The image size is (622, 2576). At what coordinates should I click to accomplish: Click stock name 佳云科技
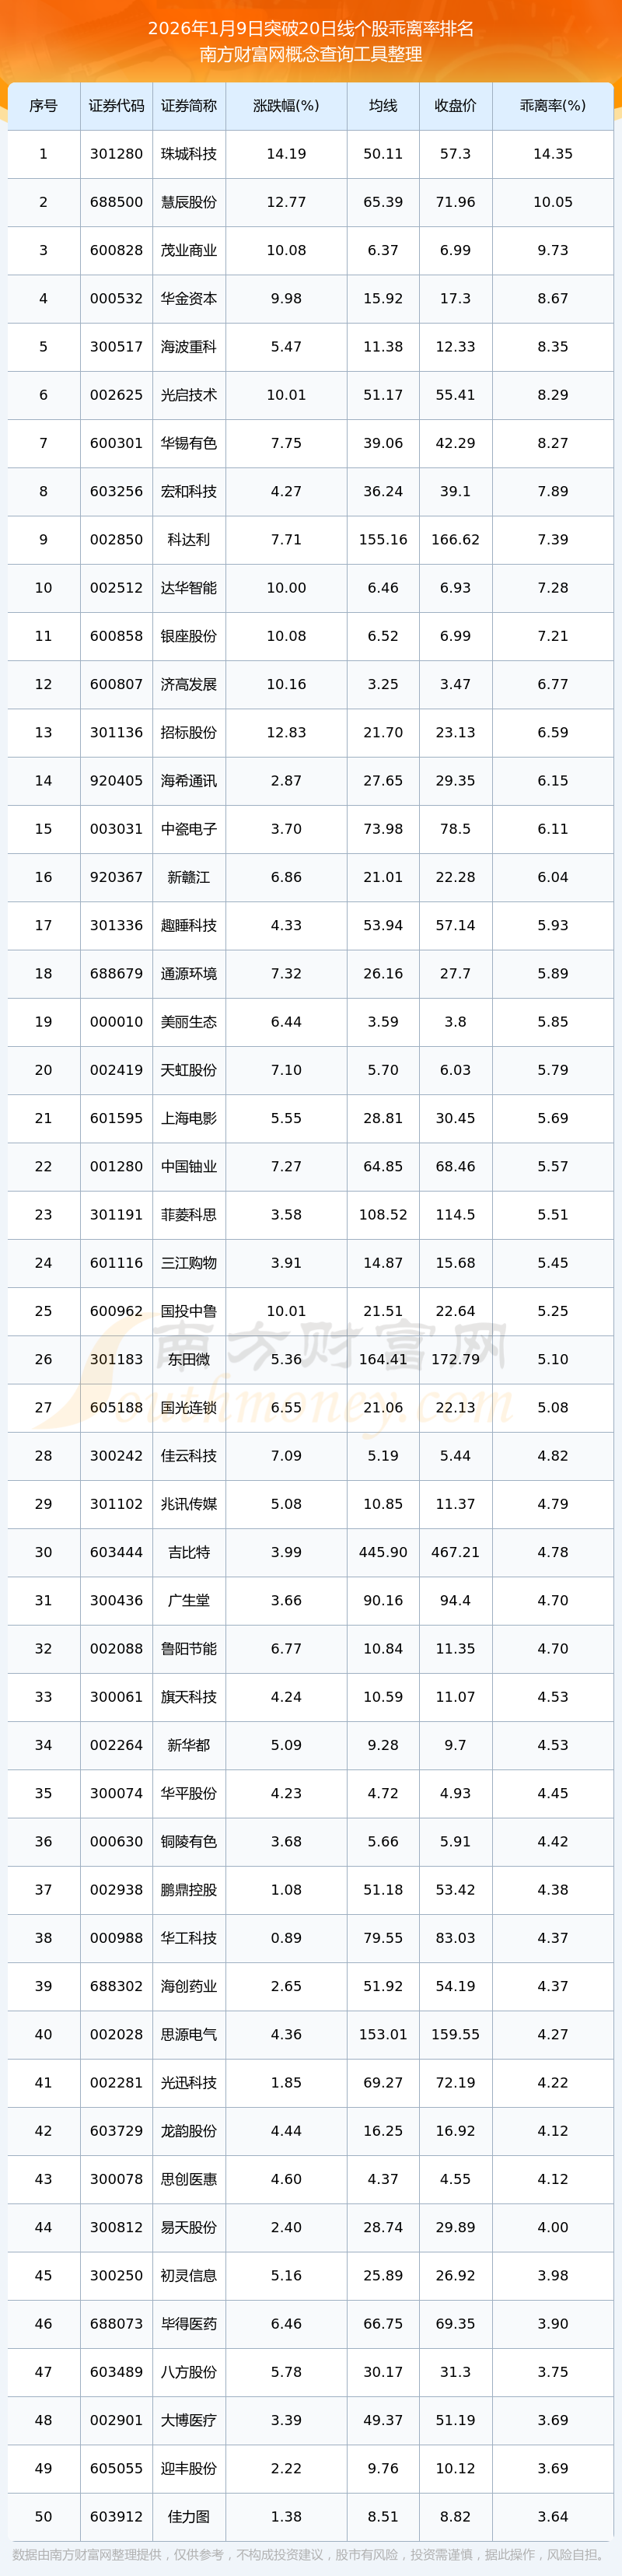[189, 1456]
